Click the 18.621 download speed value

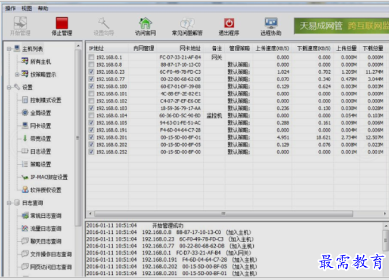323,137
